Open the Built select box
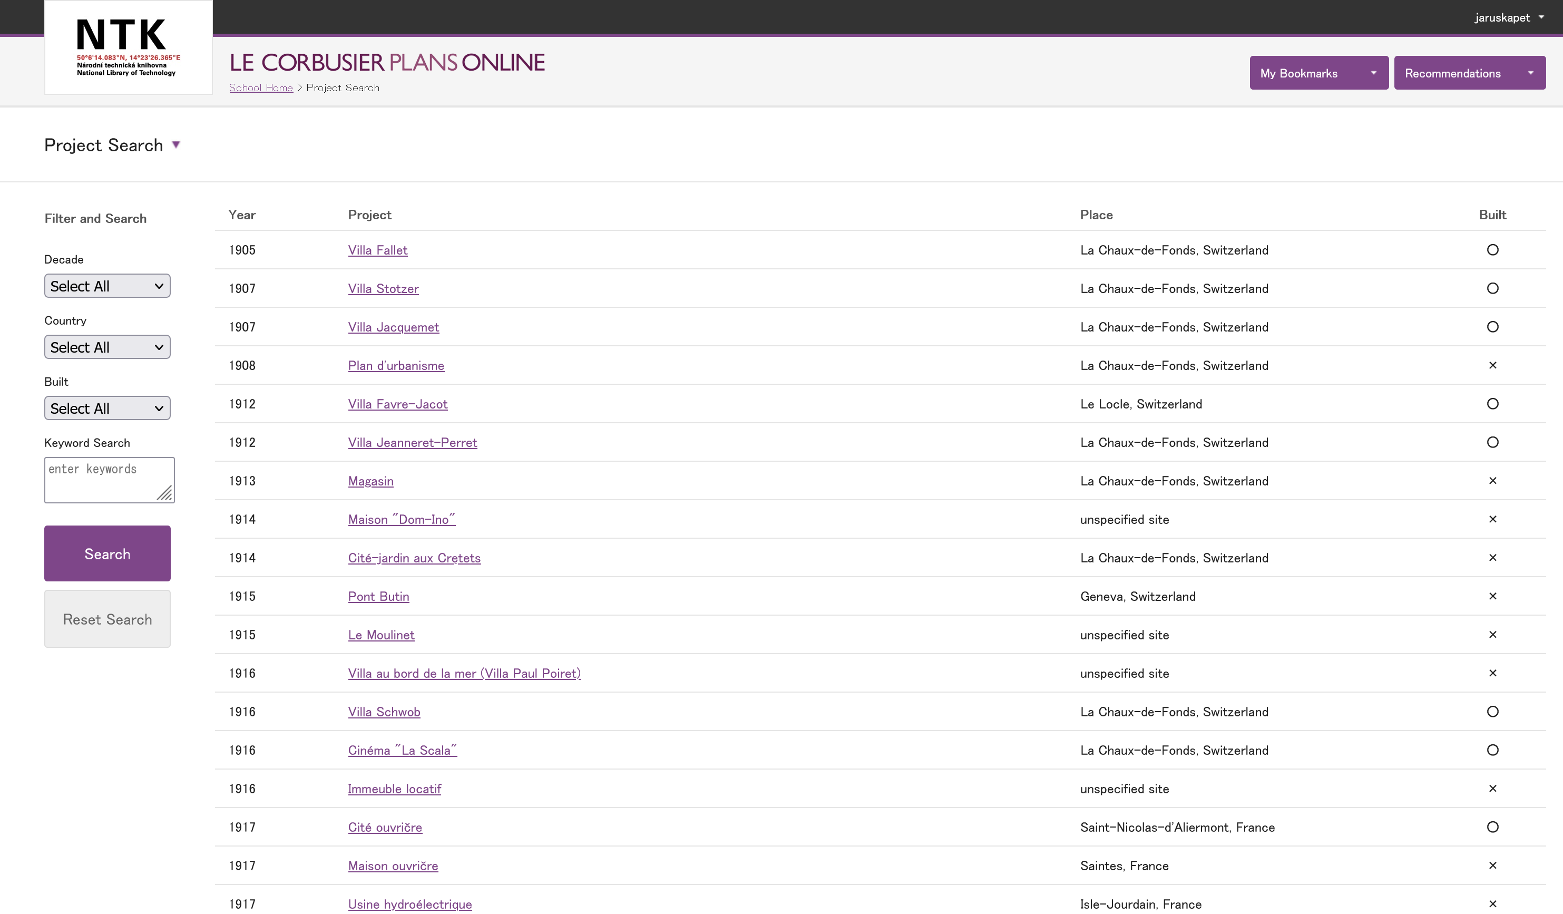Screen dimensions: 1563x914 pos(108,409)
